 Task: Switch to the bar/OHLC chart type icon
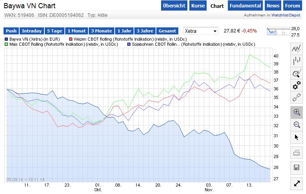point(297,61)
